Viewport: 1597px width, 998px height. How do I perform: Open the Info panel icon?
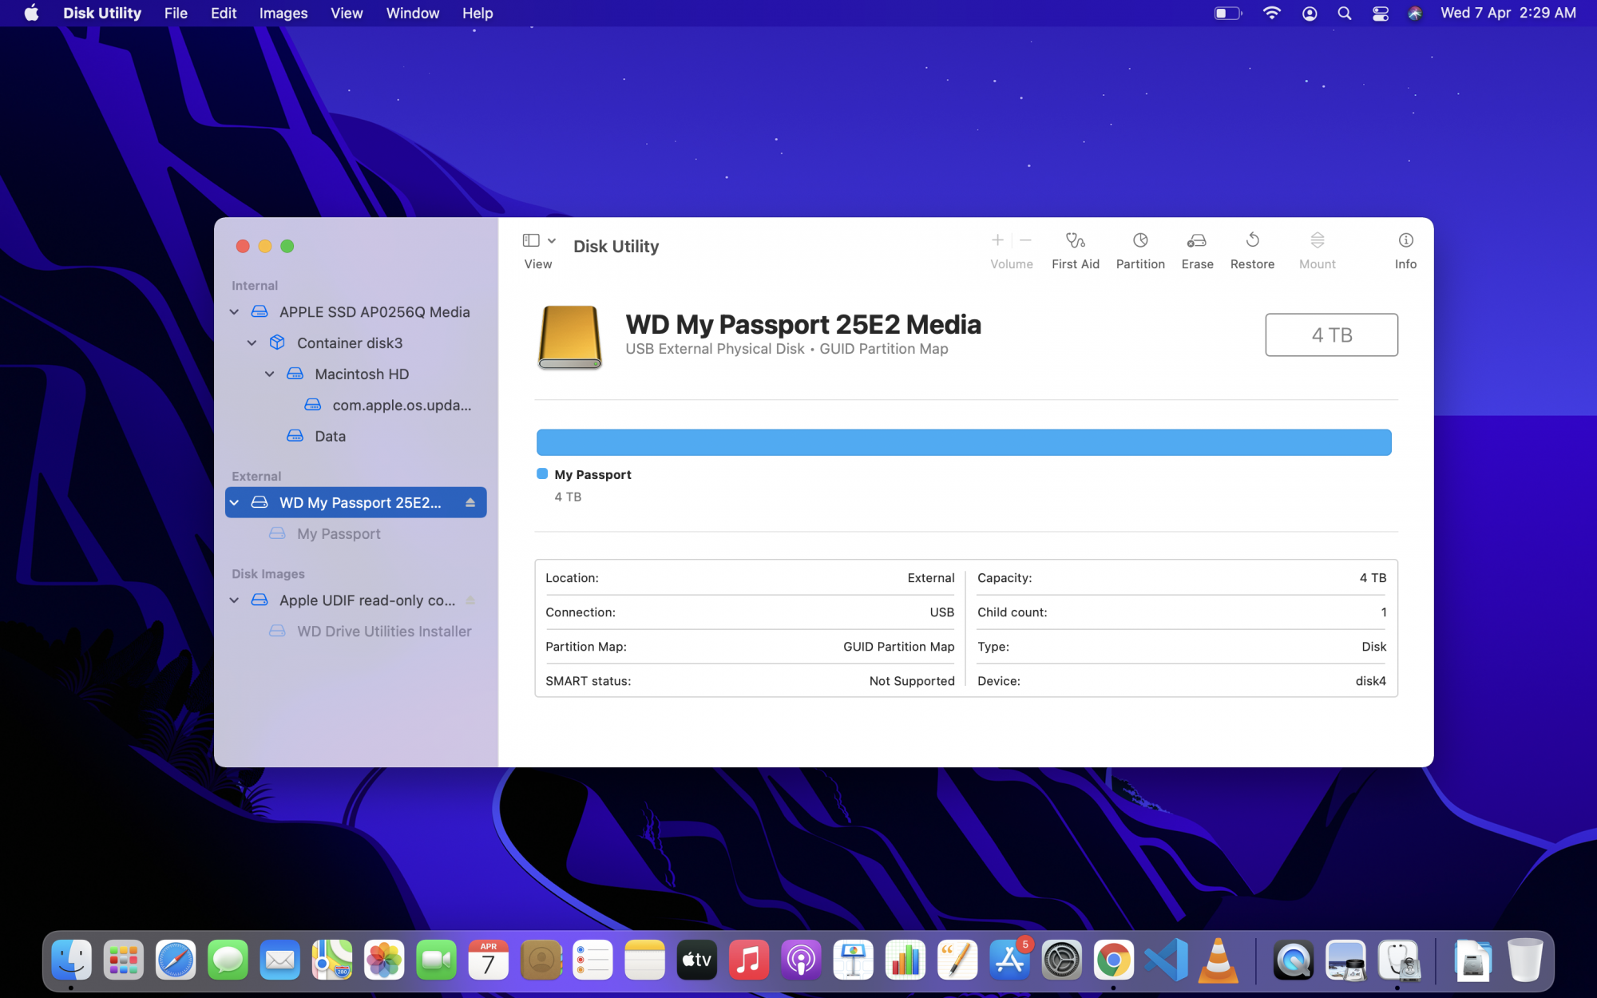(1405, 240)
